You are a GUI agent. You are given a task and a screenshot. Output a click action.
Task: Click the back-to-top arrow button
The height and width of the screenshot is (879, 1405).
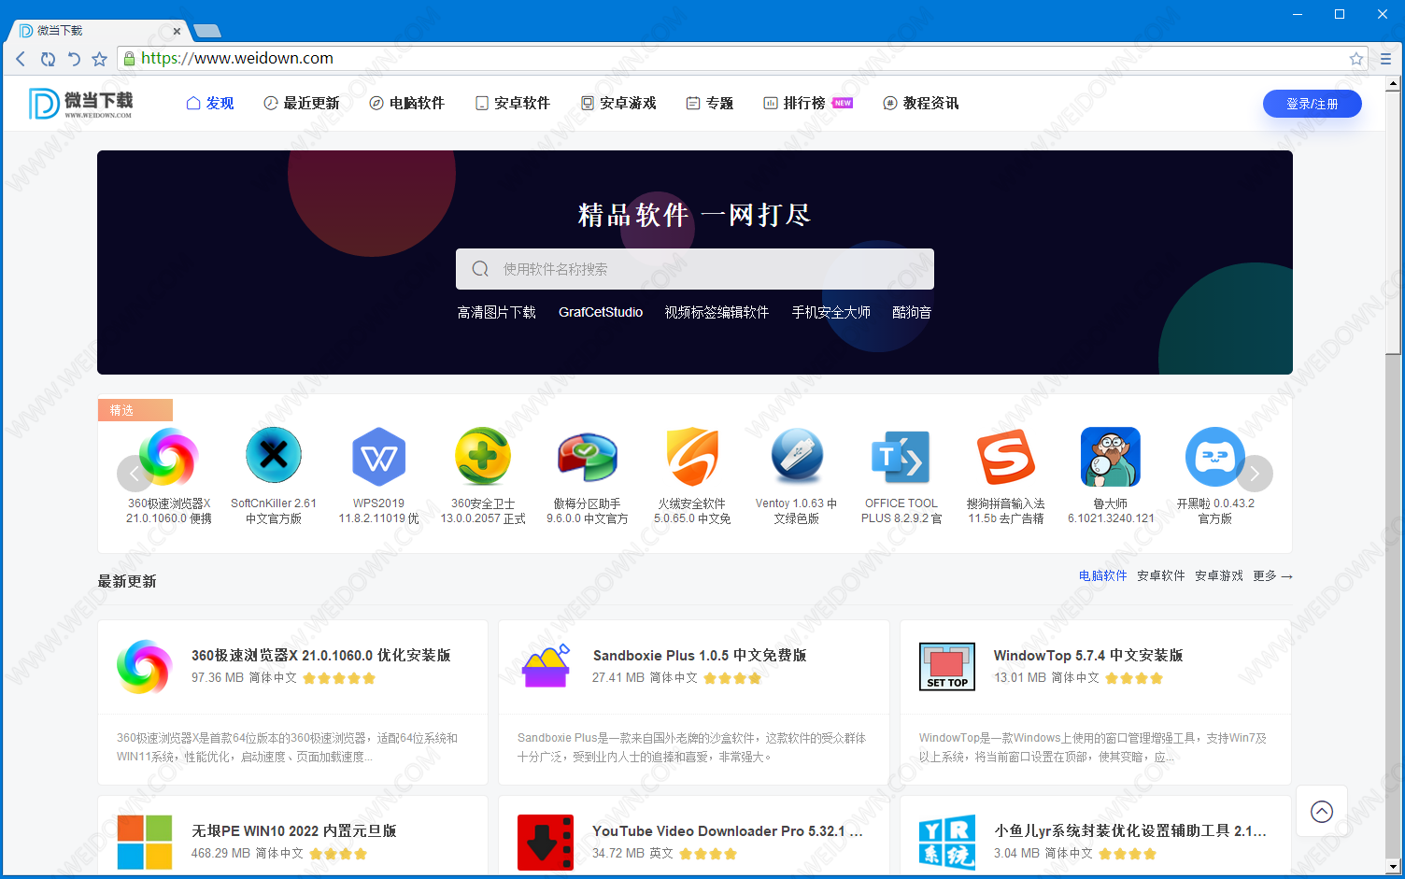[x=1322, y=811]
